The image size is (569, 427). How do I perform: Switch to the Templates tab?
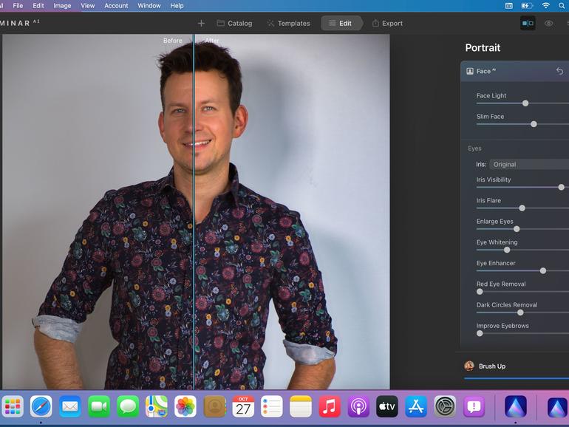click(x=288, y=23)
